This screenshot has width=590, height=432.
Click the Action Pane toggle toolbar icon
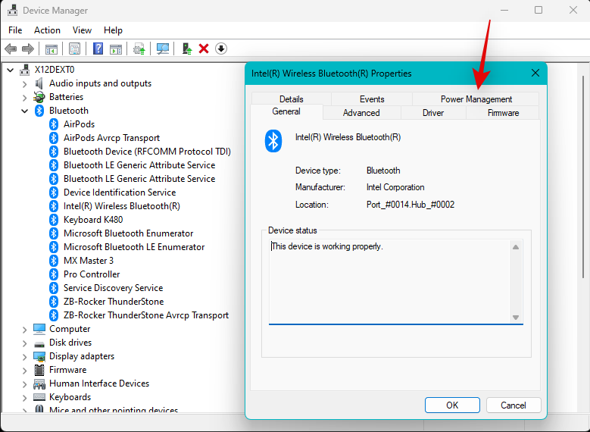click(116, 49)
